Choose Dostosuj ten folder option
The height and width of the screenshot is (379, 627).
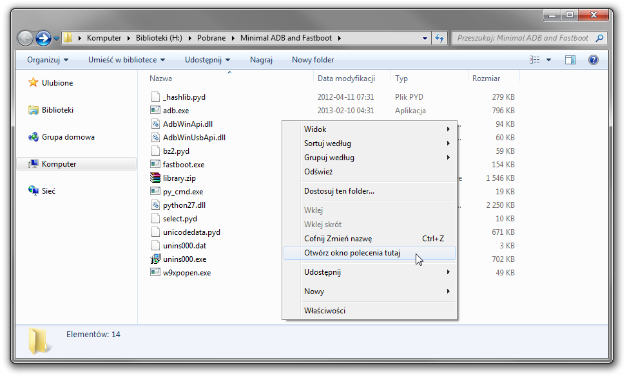pos(369,191)
